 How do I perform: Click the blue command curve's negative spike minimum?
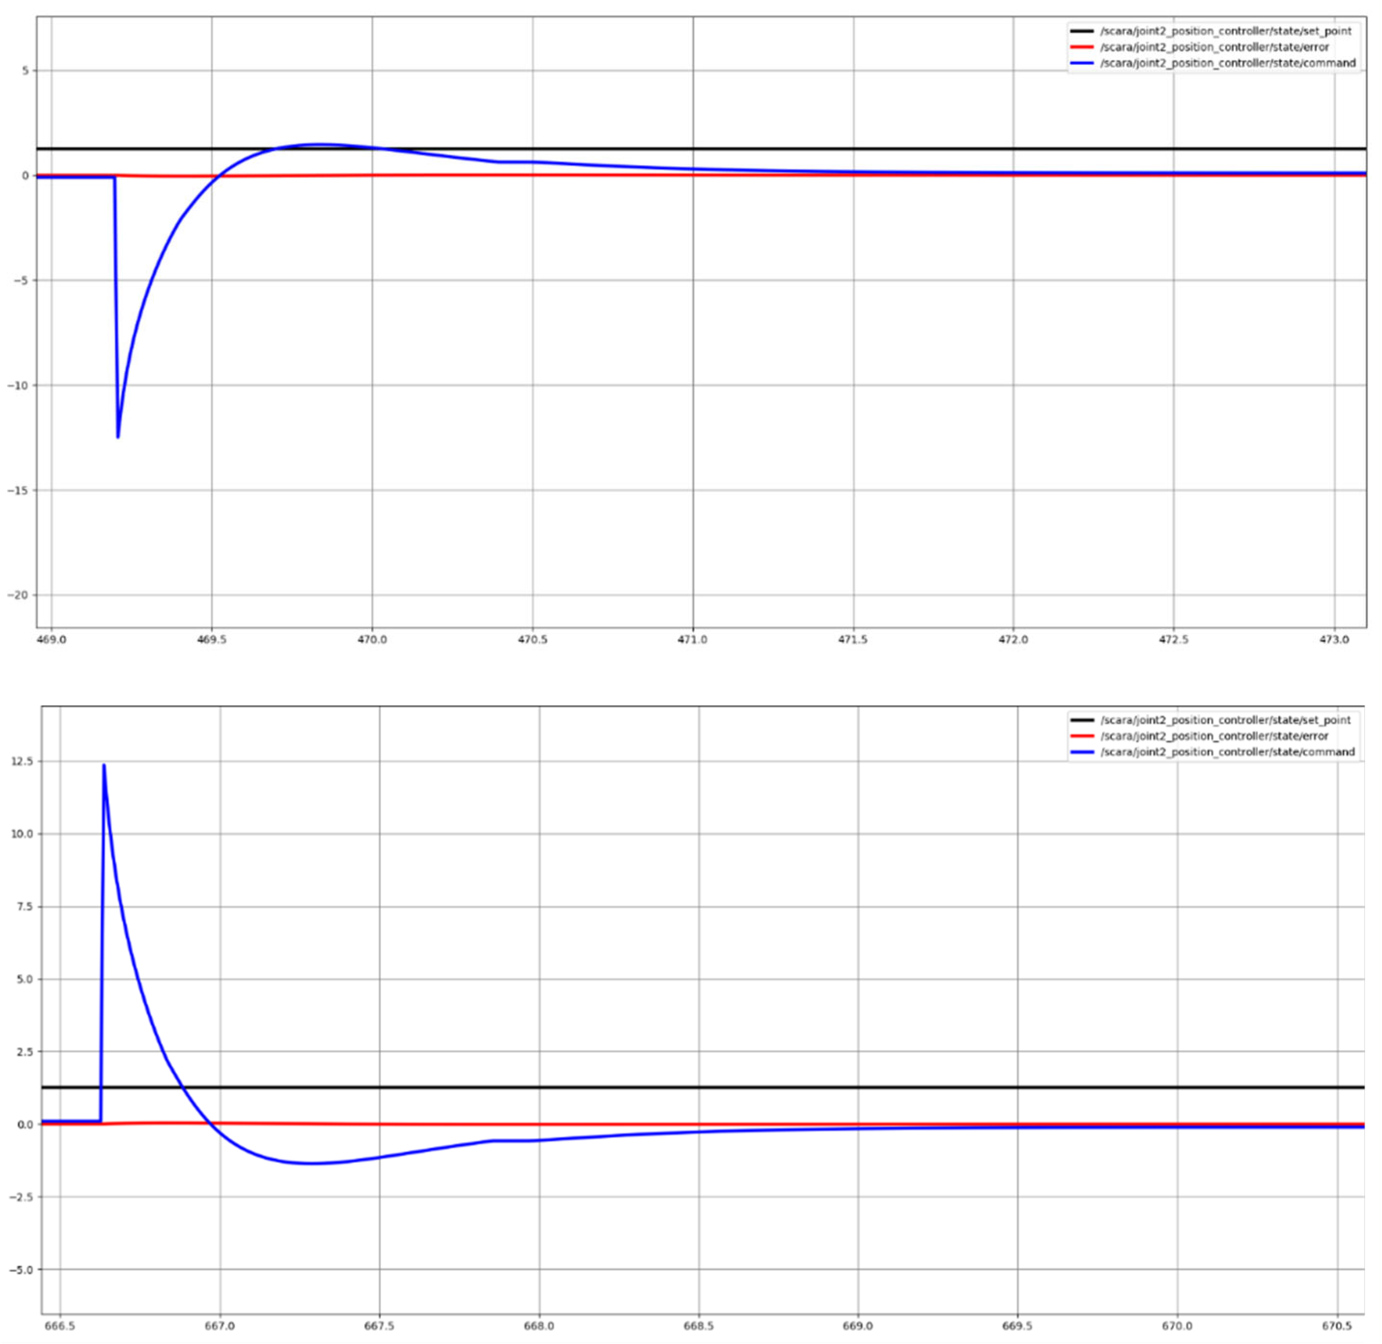[x=118, y=437]
